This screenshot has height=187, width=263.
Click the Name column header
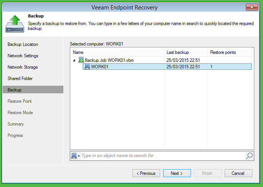click(x=117, y=52)
